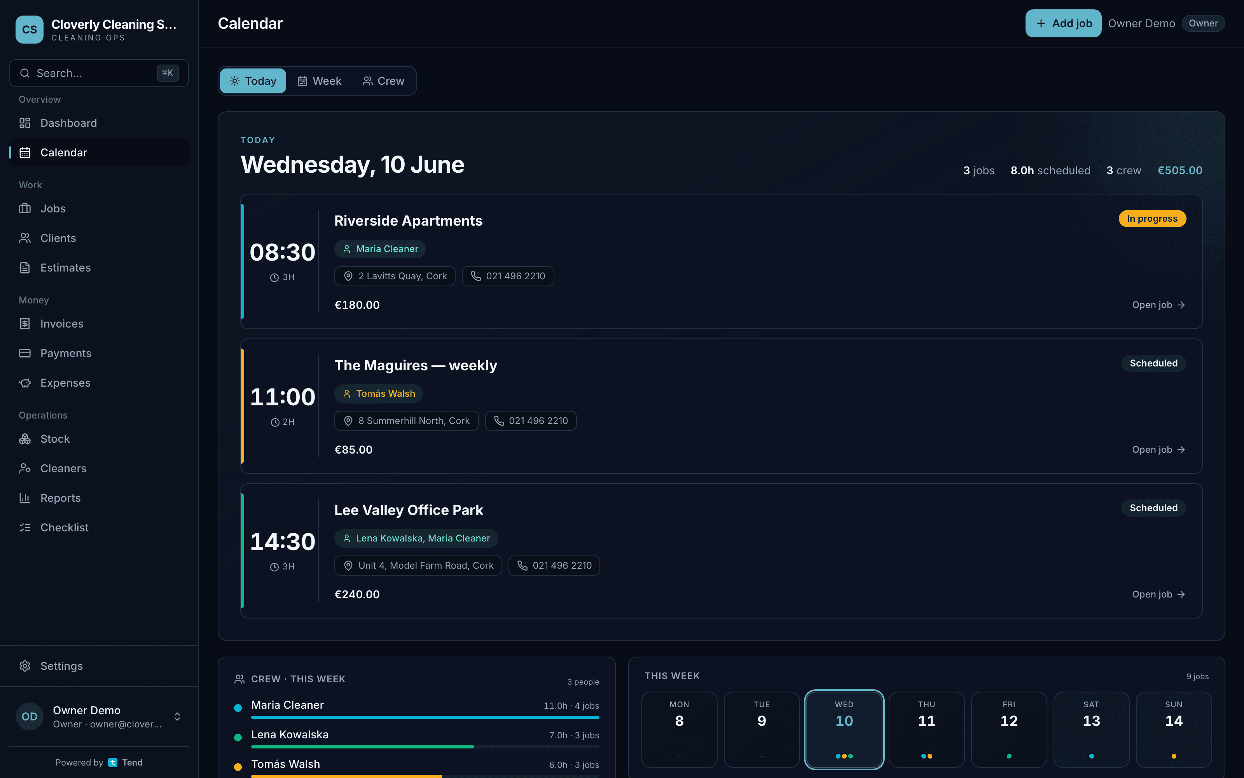
Task: Click the In progress status badge
Action: [x=1152, y=219]
